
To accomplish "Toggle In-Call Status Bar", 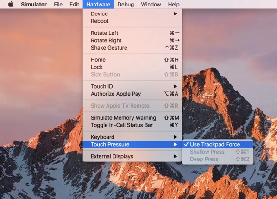I will 132,125.
